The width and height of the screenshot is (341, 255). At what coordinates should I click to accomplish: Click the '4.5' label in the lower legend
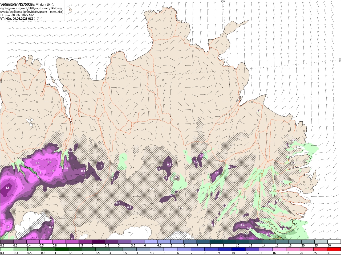pos(152,253)
